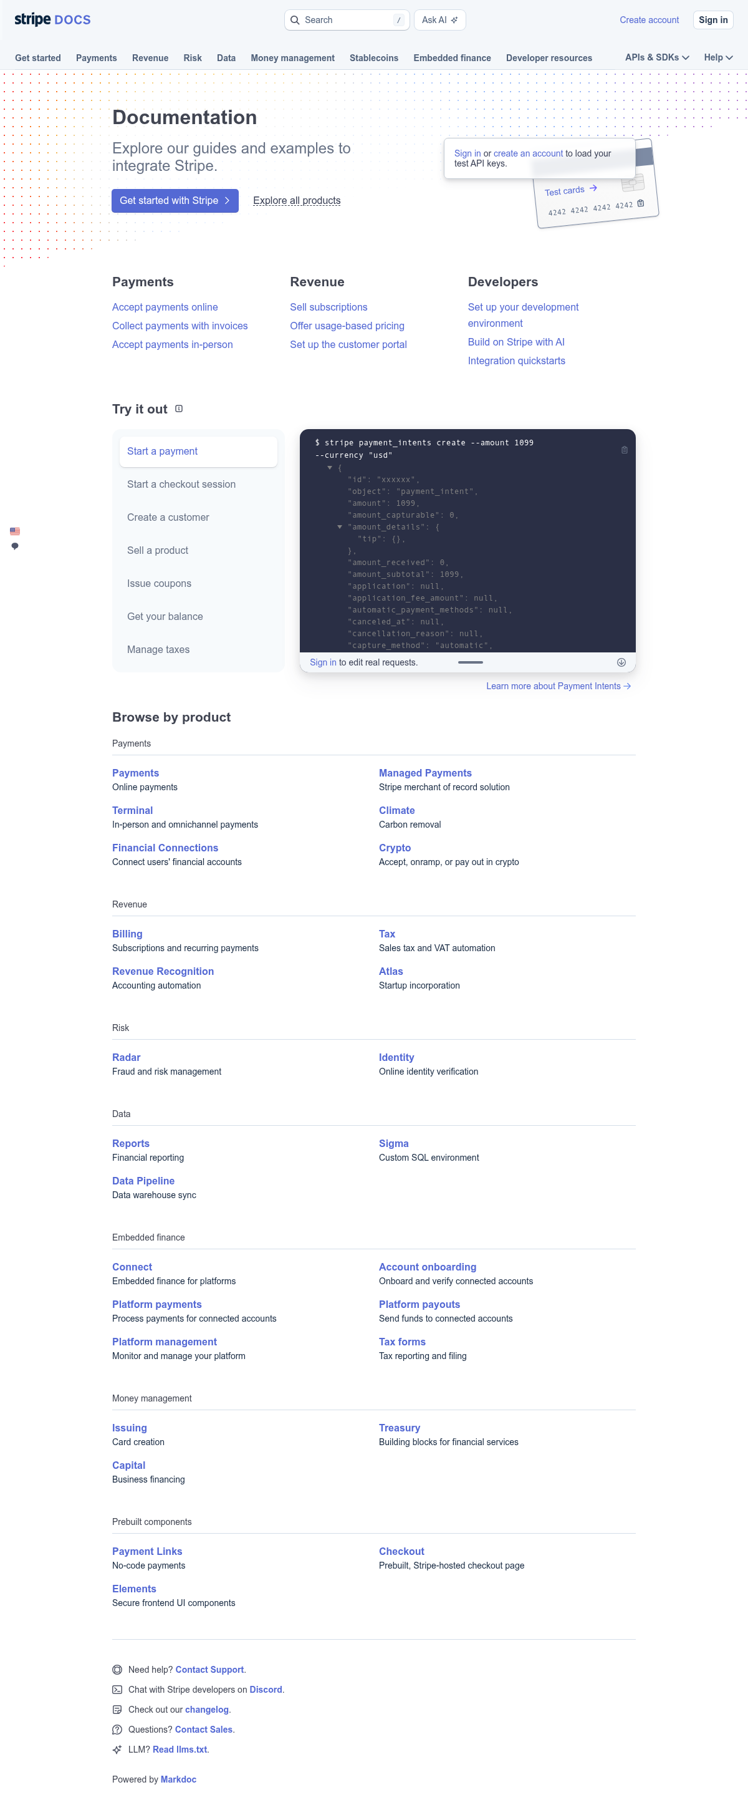748x1815 pixels.
Task: Click the Discord link
Action: pos(266,1689)
